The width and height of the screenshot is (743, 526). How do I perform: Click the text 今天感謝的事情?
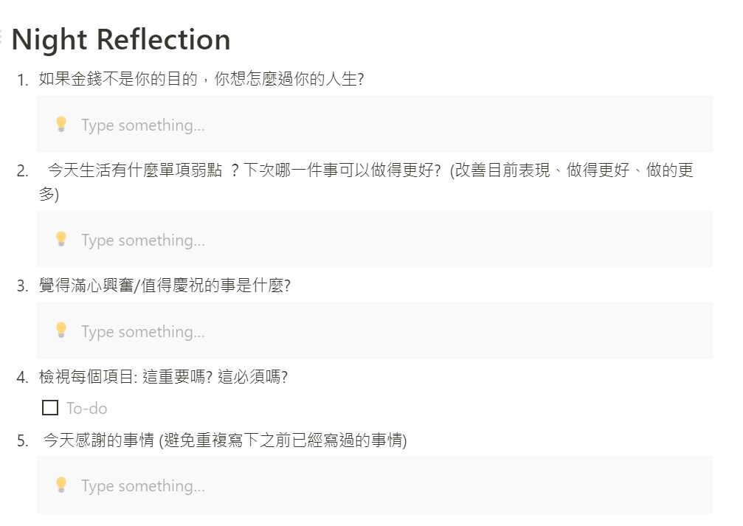(99, 440)
